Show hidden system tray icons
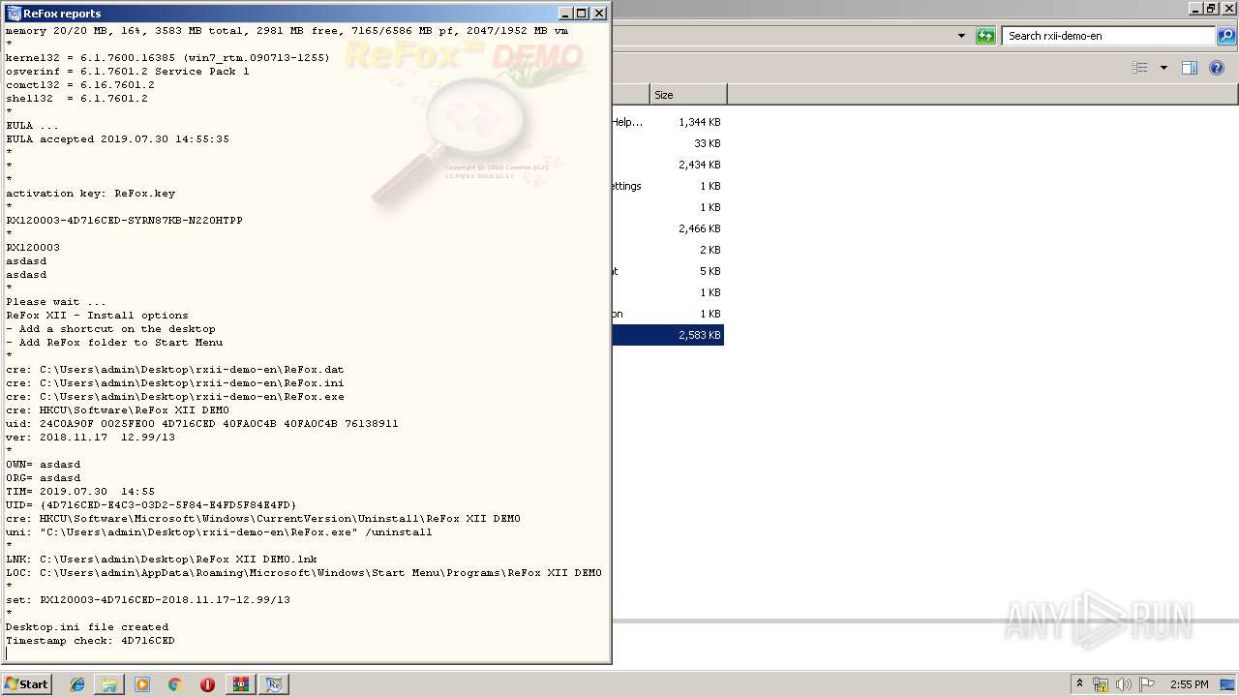 pyautogui.click(x=1080, y=684)
